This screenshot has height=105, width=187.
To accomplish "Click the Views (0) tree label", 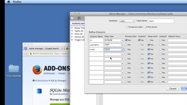I will point(78,34).
